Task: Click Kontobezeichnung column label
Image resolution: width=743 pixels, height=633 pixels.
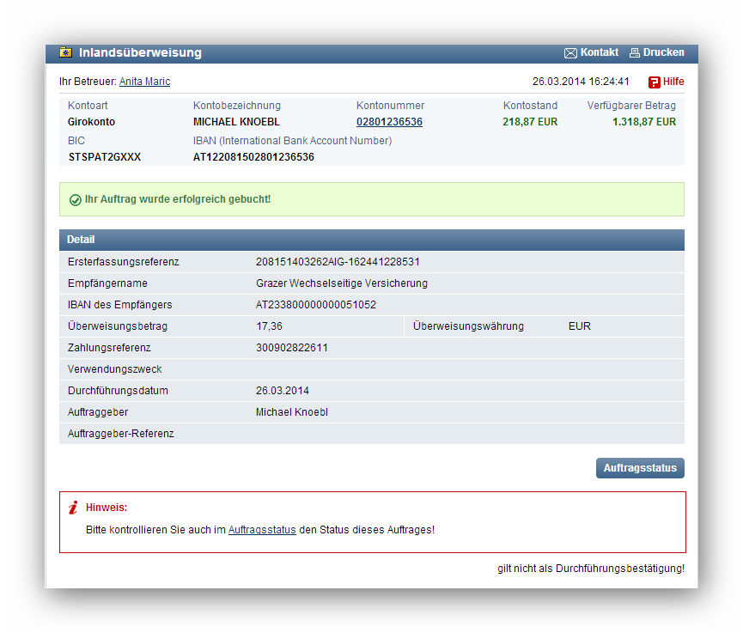Action: click(x=237, y=105)
